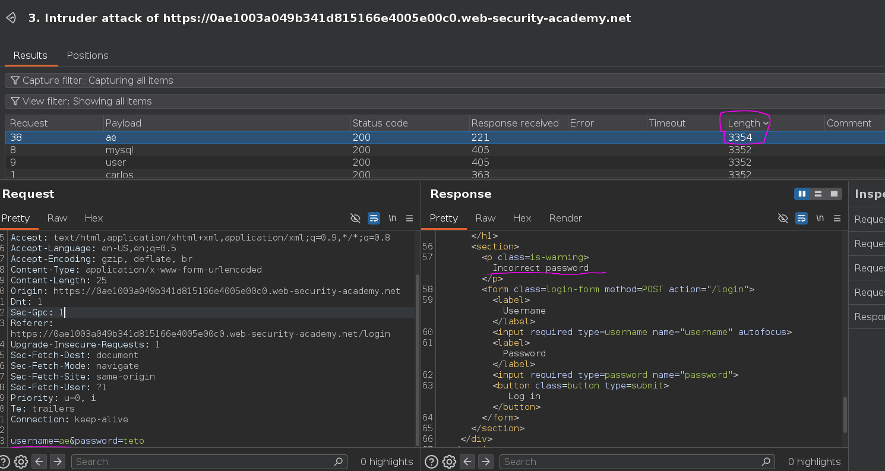The height and width of the screenshot is (471, 885).
Task: Click the Sec-Fetch-Mode: navigate header line
Action: pyautogui.click(x=75, y=366)
